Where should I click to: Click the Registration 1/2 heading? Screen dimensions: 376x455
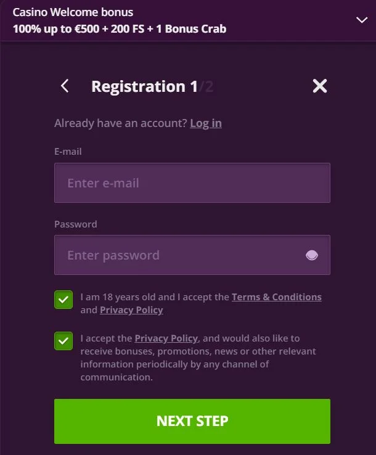coord(152,86)
